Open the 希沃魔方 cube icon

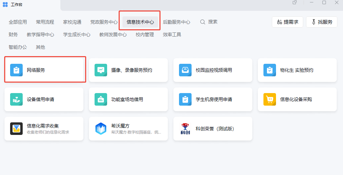coord(101,129)
